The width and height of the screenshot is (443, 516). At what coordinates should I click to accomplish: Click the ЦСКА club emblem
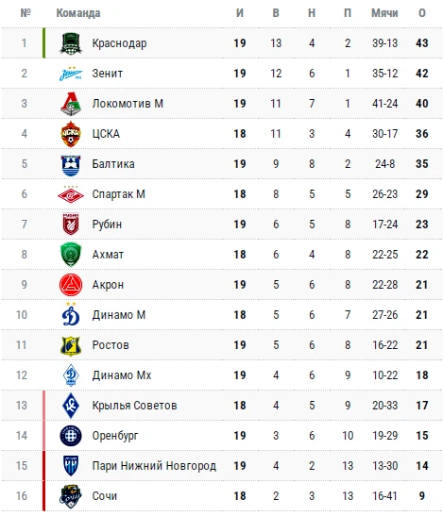tap(71, 134)
